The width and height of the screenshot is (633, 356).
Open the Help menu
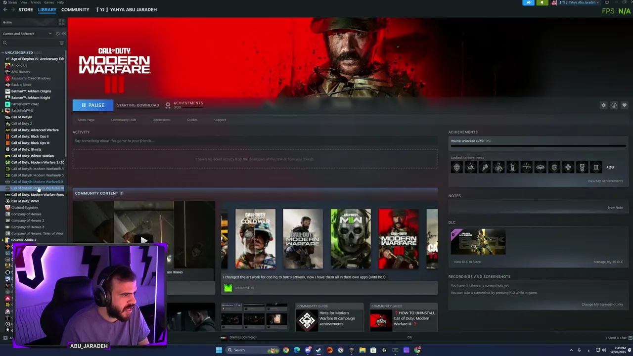tap(60, 2)
